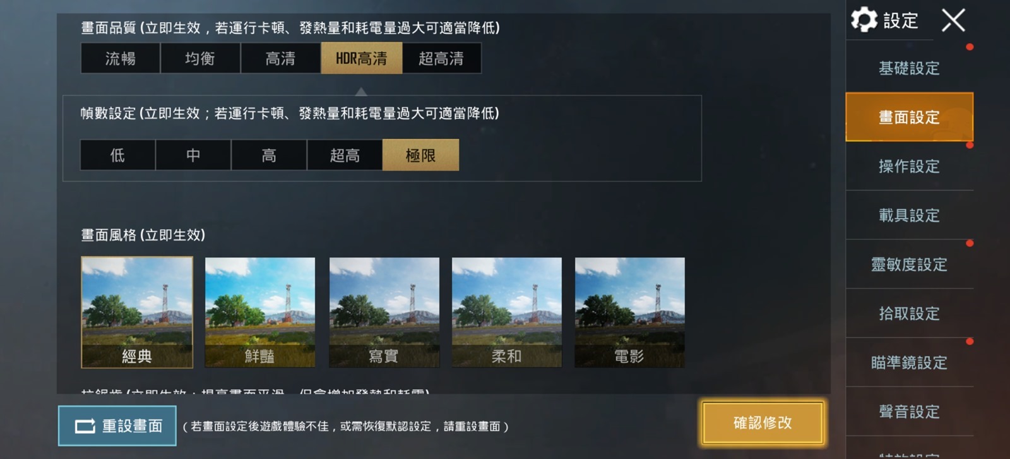Go to the 聲音設定 tab
1010x459 pixels.
pos(909,412)
